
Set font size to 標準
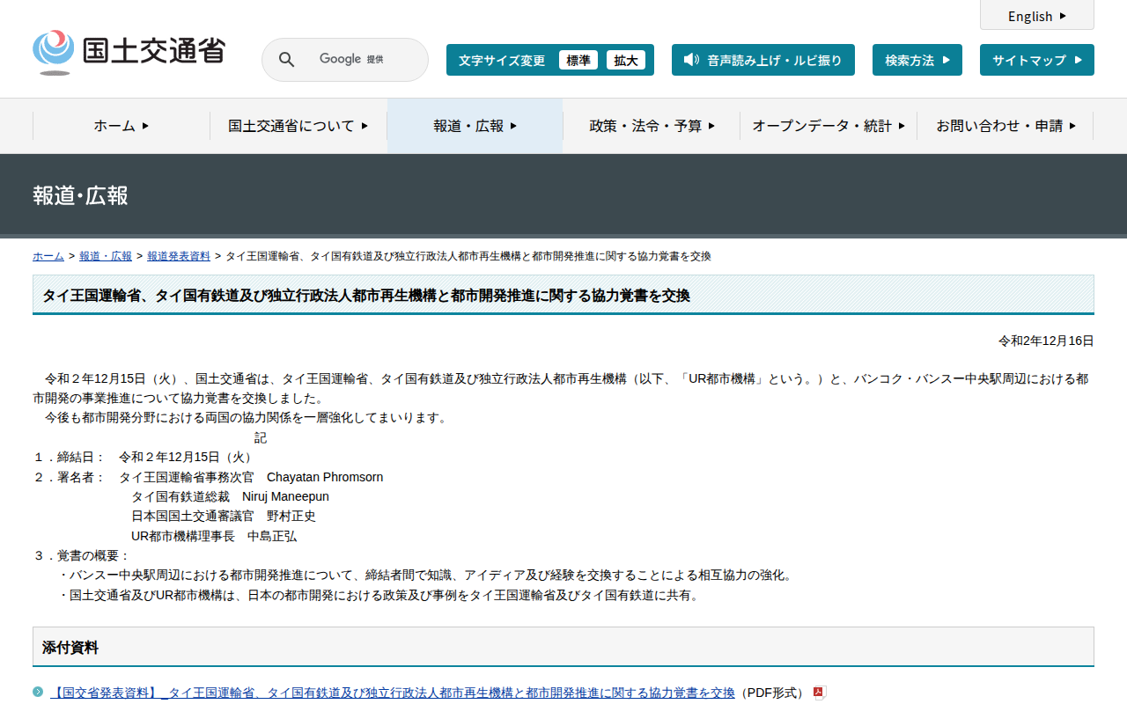click(x=578, y=60)
